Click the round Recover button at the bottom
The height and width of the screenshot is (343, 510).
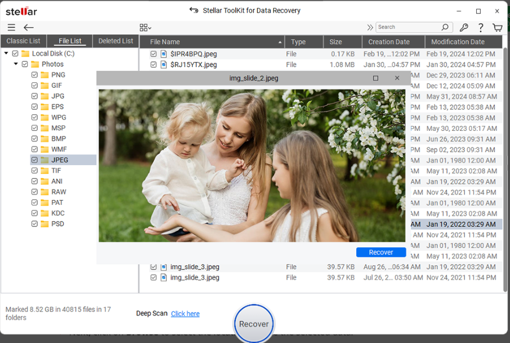pyautogui.click(x=254, y=324)
